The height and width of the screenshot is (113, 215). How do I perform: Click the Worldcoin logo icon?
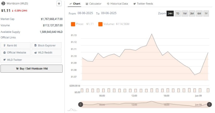[x=3, y=3]
